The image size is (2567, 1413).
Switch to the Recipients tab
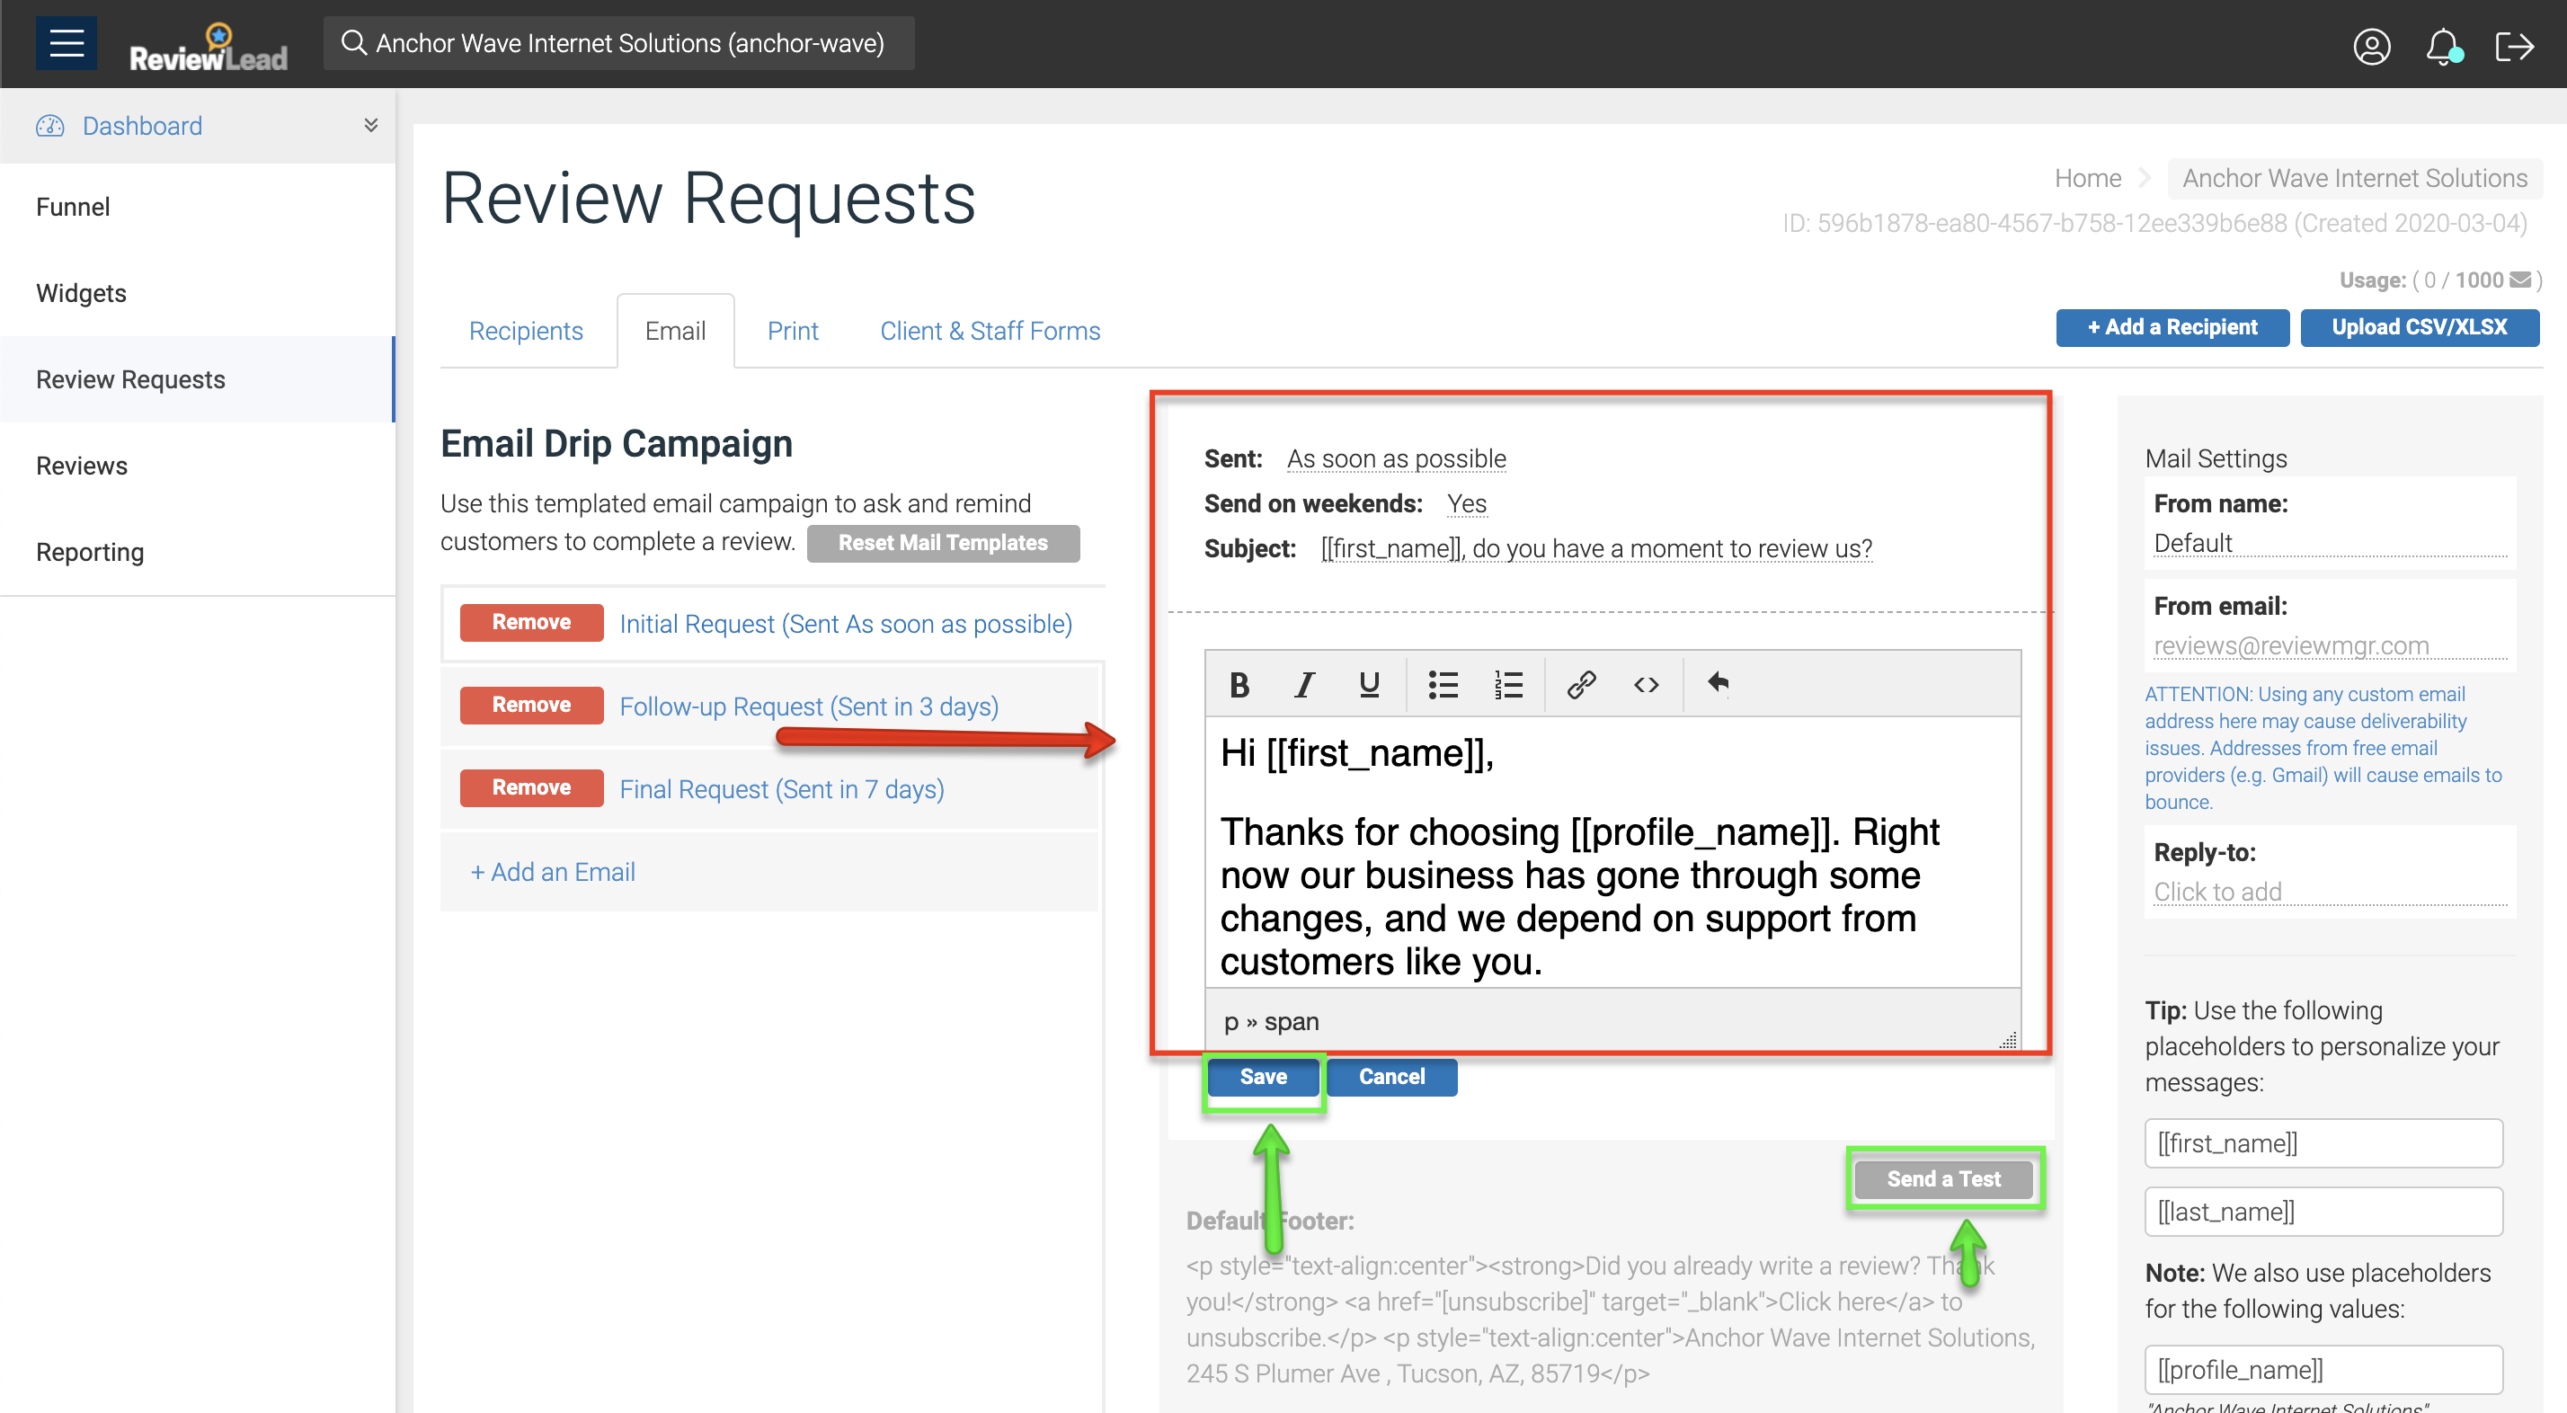pos(525,331)
